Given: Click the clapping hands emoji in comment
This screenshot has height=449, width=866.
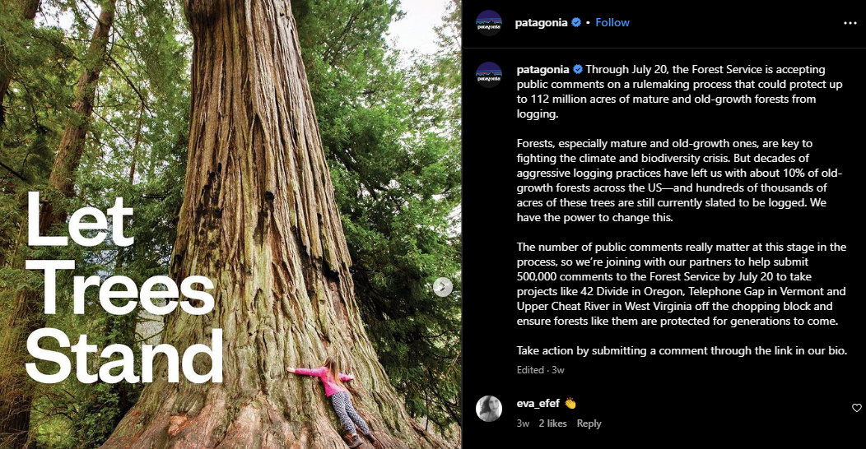Looking at the screenshot, I should [570, 404].
